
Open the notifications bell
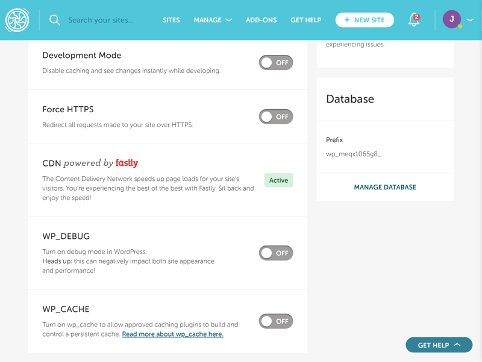414,20
